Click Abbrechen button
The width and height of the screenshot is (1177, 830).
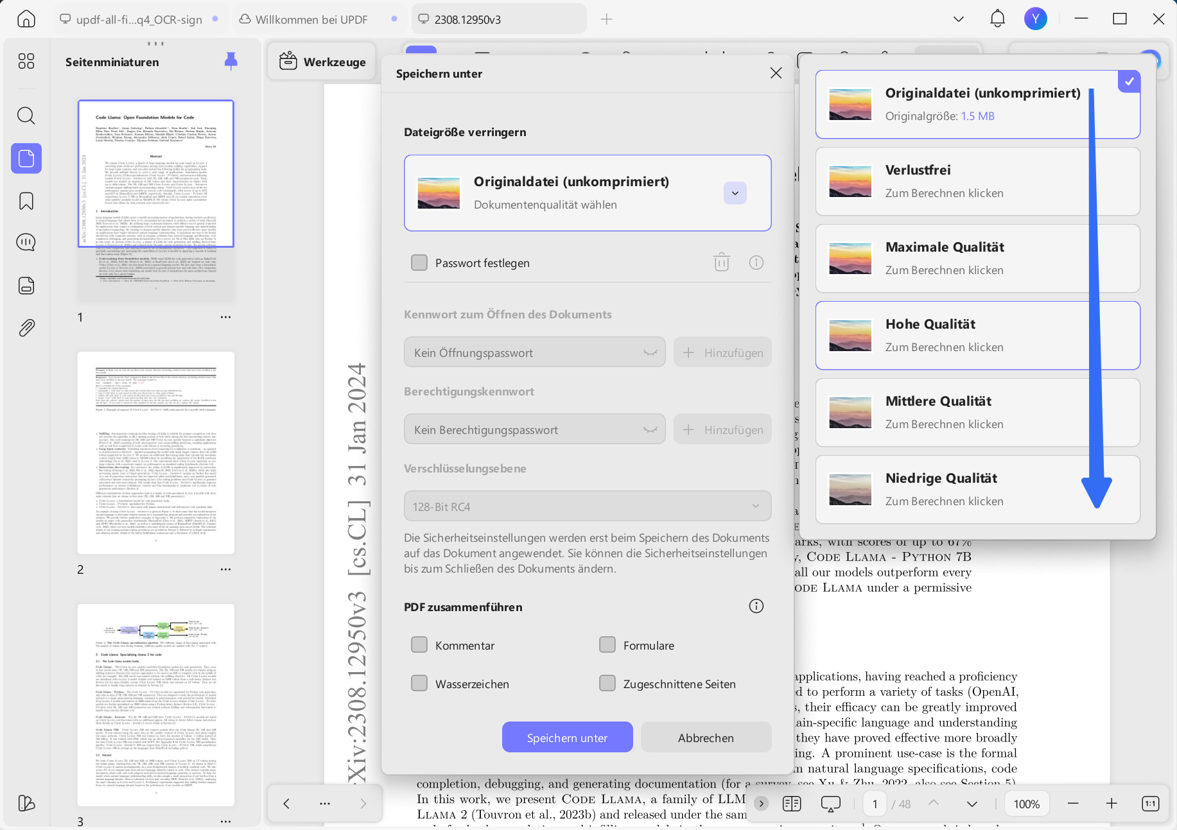pos(706,738)
